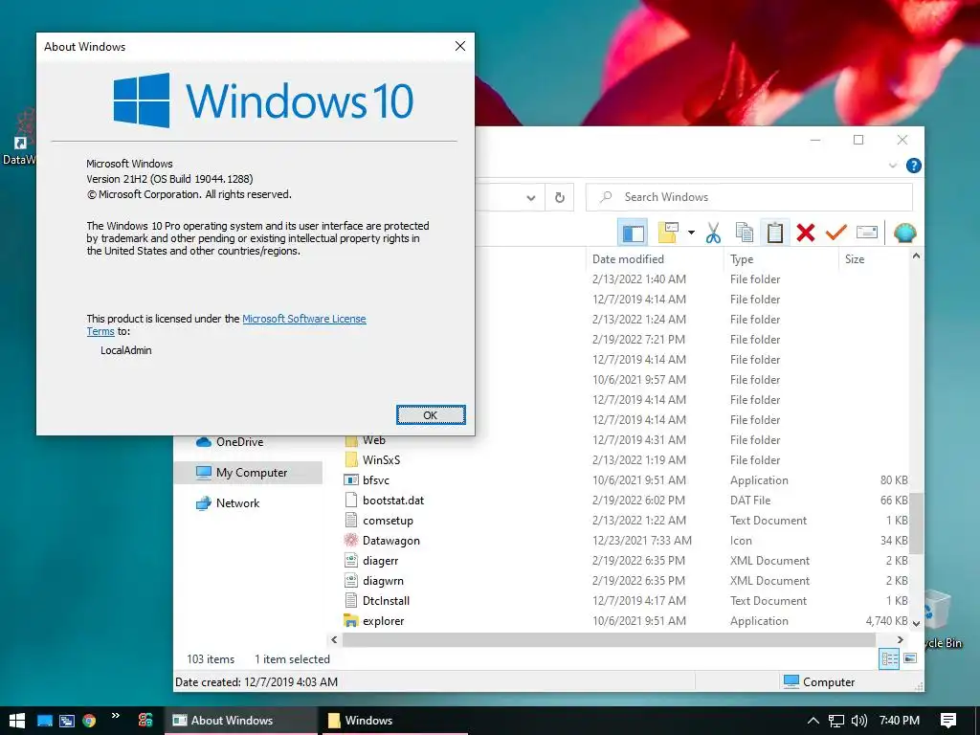This screenshot has width=980, height=735.
Task: Click the Switch between windows taskbar icon
Action: pos(67,721)
